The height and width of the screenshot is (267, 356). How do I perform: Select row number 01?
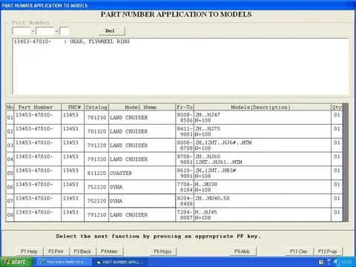[10, 117]
